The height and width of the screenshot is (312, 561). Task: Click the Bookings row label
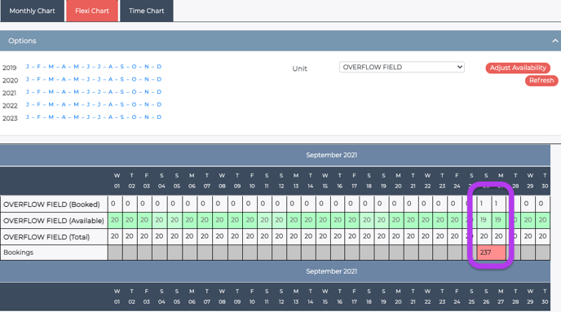coord(18,253)
